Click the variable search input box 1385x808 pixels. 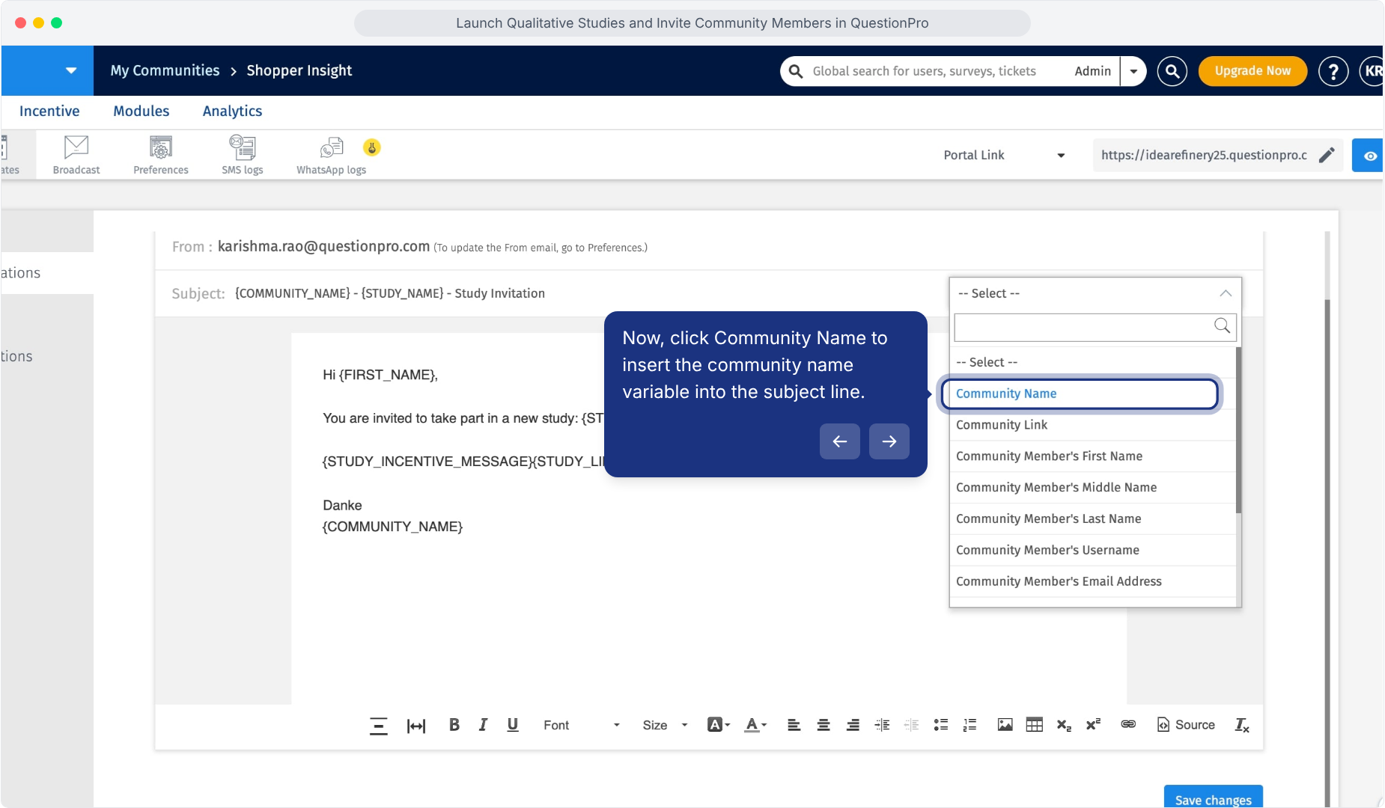[1095, 327]
